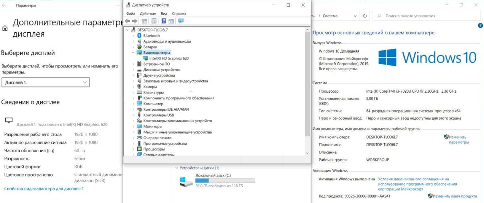Image resolution: width=484 pixels, height=203 pixels.
Task: Click the Properties toolbar icon in Device Manager
Action: (154, 21)
